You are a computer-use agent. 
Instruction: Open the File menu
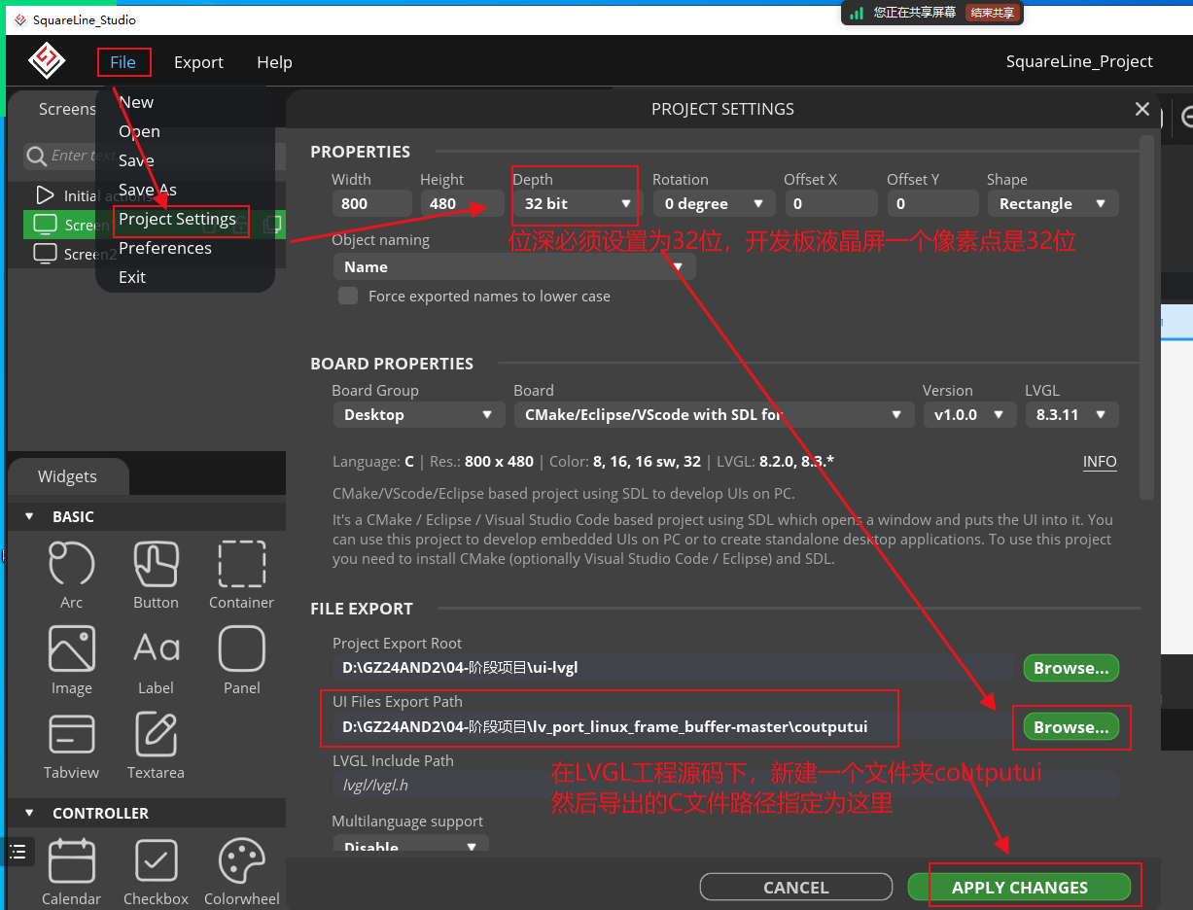pos(123,61)
